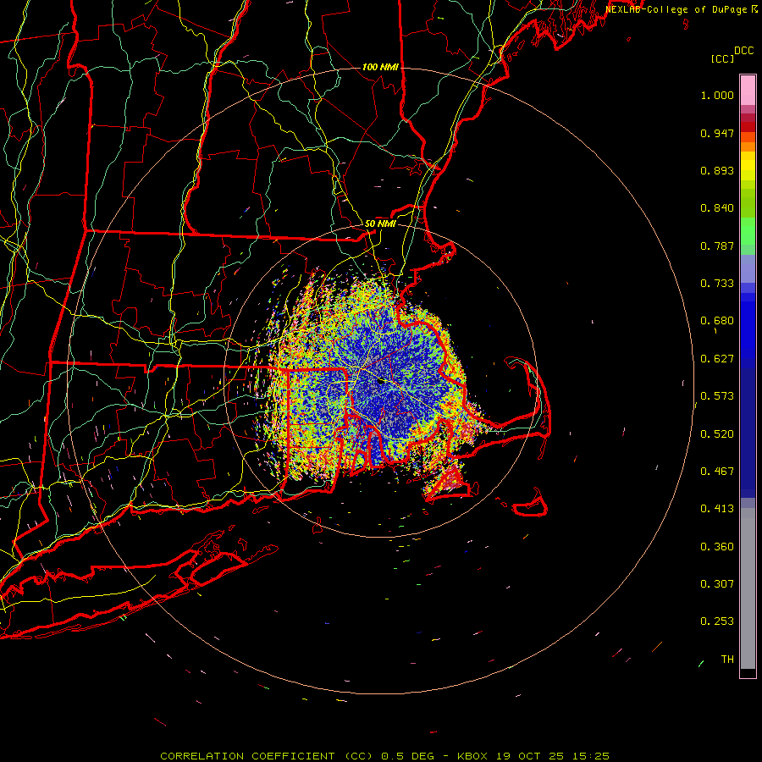Click the 100 NMI range ring label
762x762 pixels.
(x=380, y=67)
